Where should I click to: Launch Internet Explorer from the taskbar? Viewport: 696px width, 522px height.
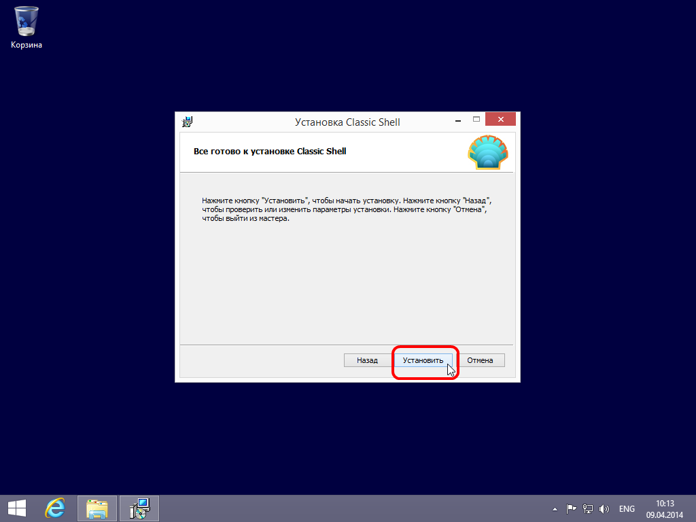click(55, 508)
